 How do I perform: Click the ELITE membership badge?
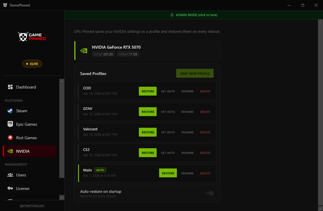tap(32, 64)
